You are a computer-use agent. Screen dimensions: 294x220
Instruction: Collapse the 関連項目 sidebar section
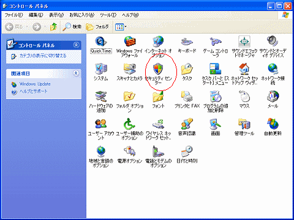tap(76, 73)
